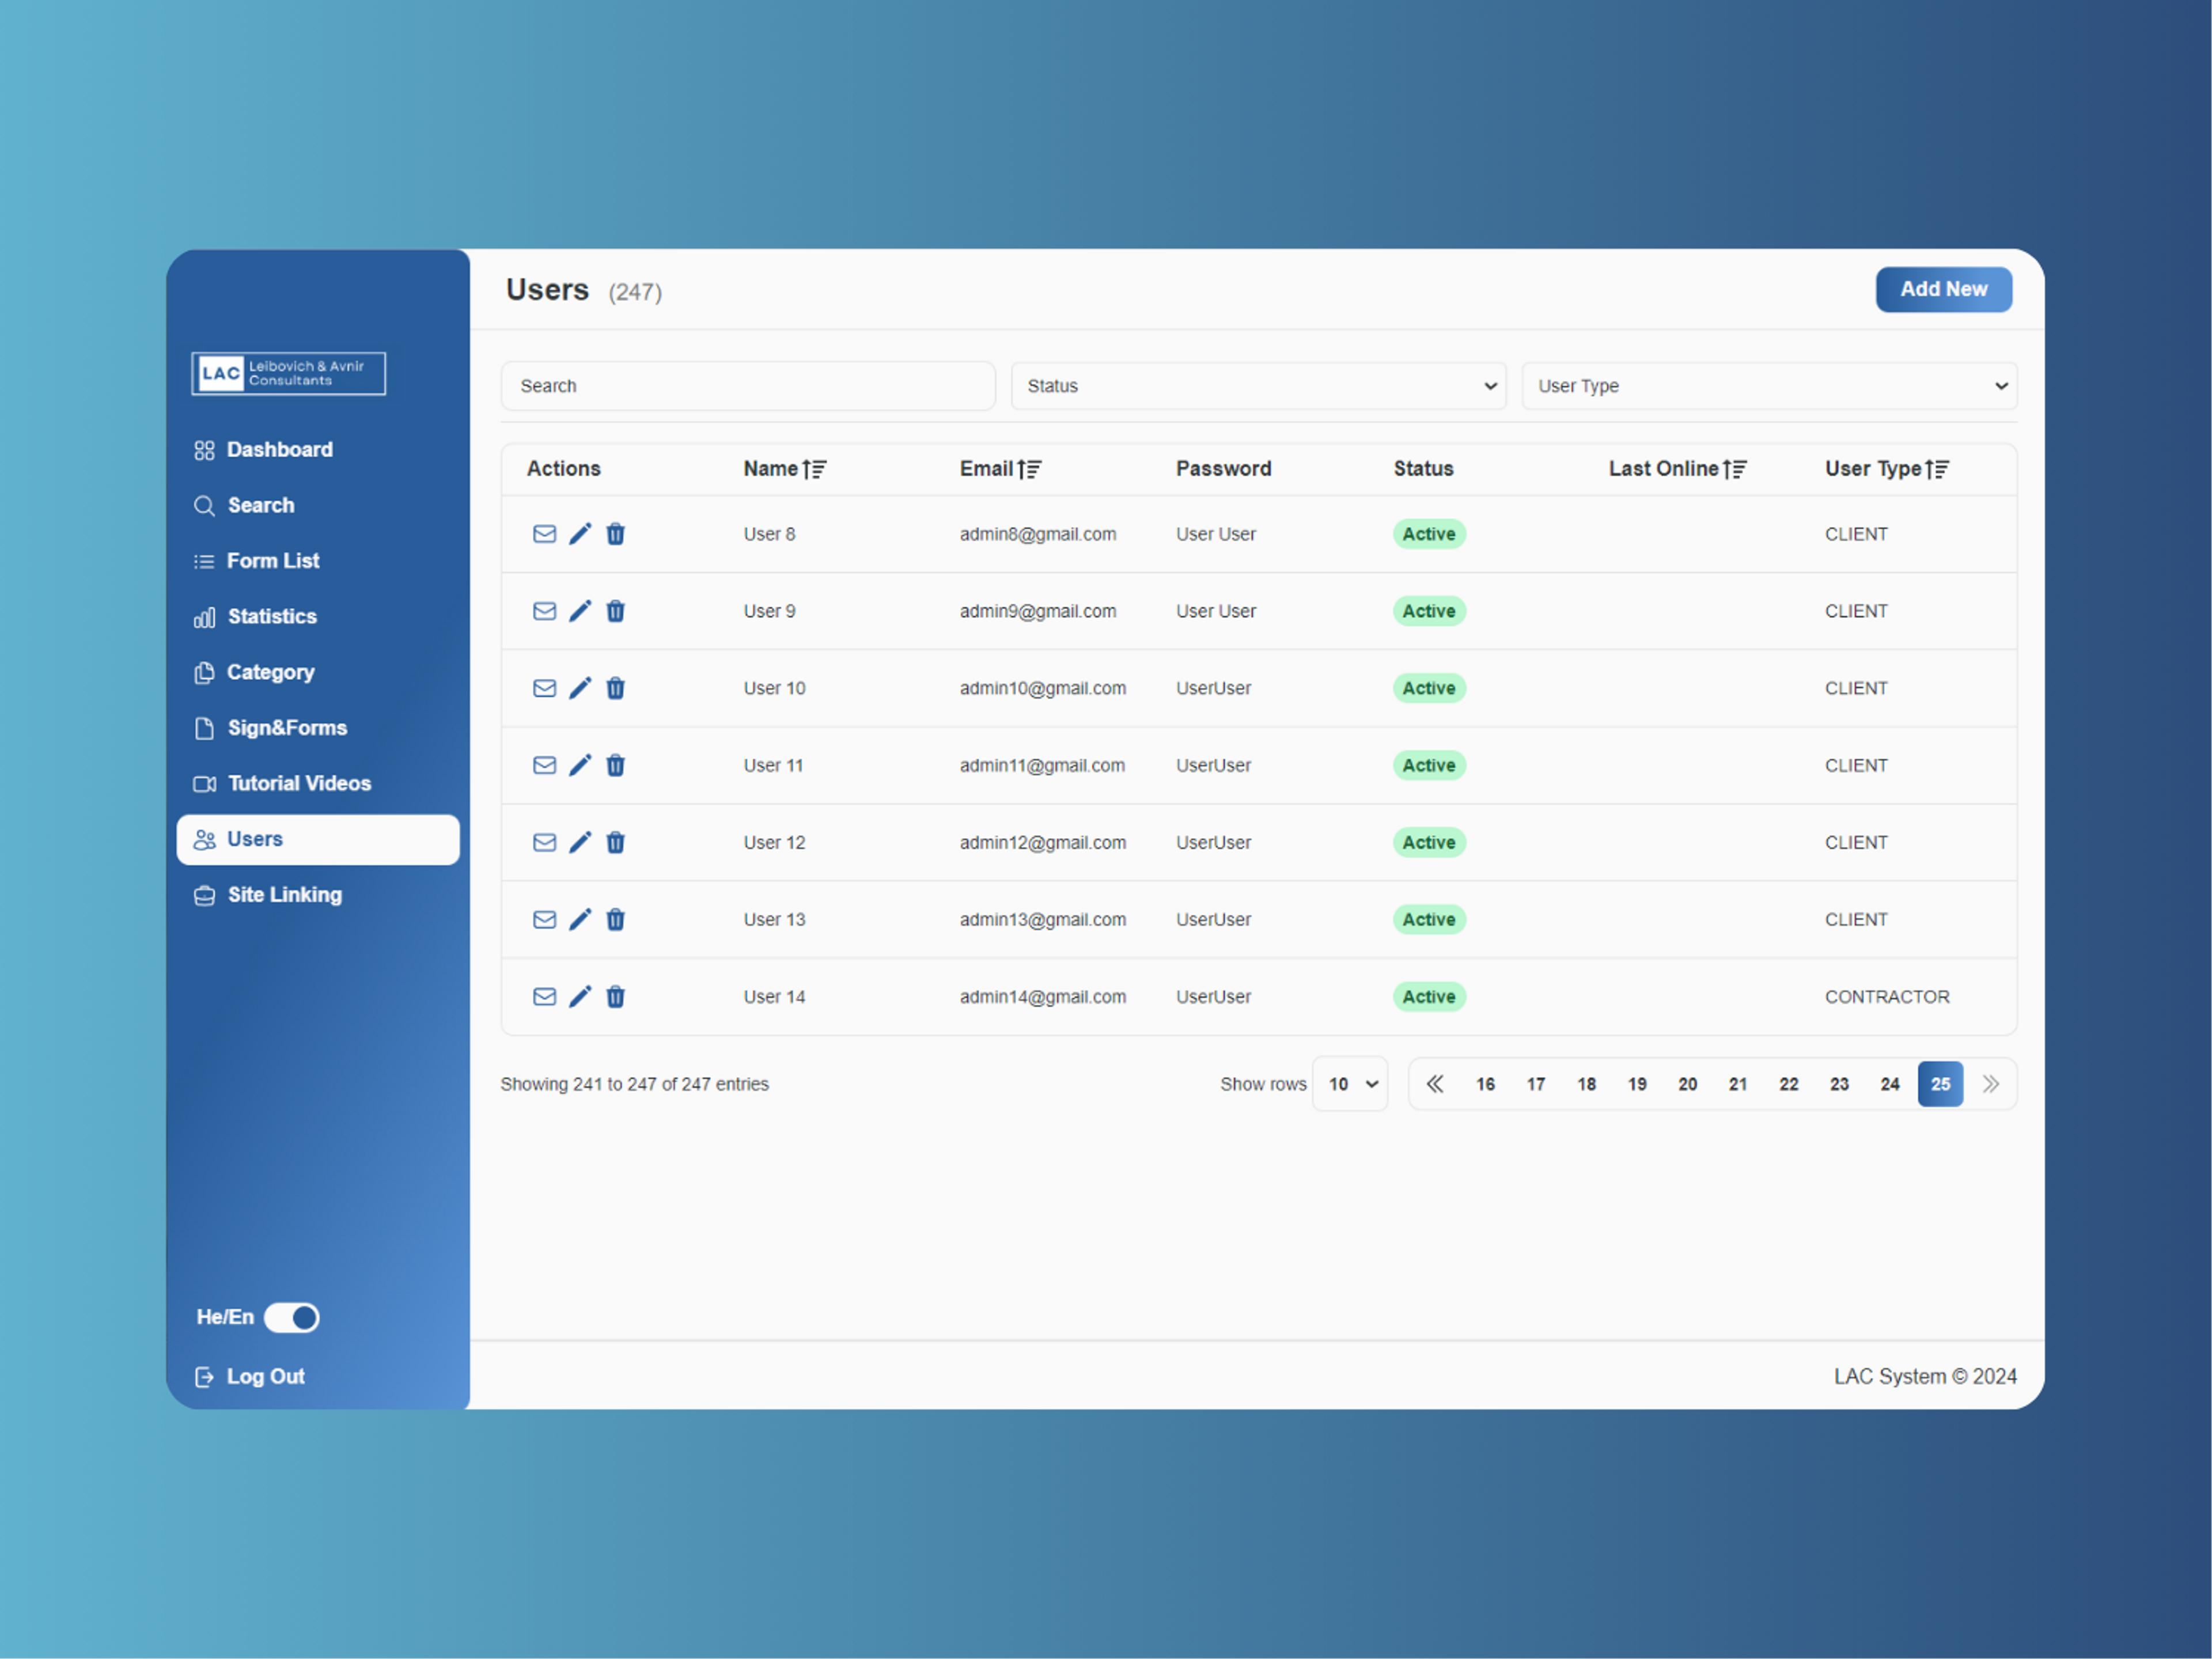2212x1659 pixels.
Task: Toggle sort order on the Name column
Action: point(819,469)
